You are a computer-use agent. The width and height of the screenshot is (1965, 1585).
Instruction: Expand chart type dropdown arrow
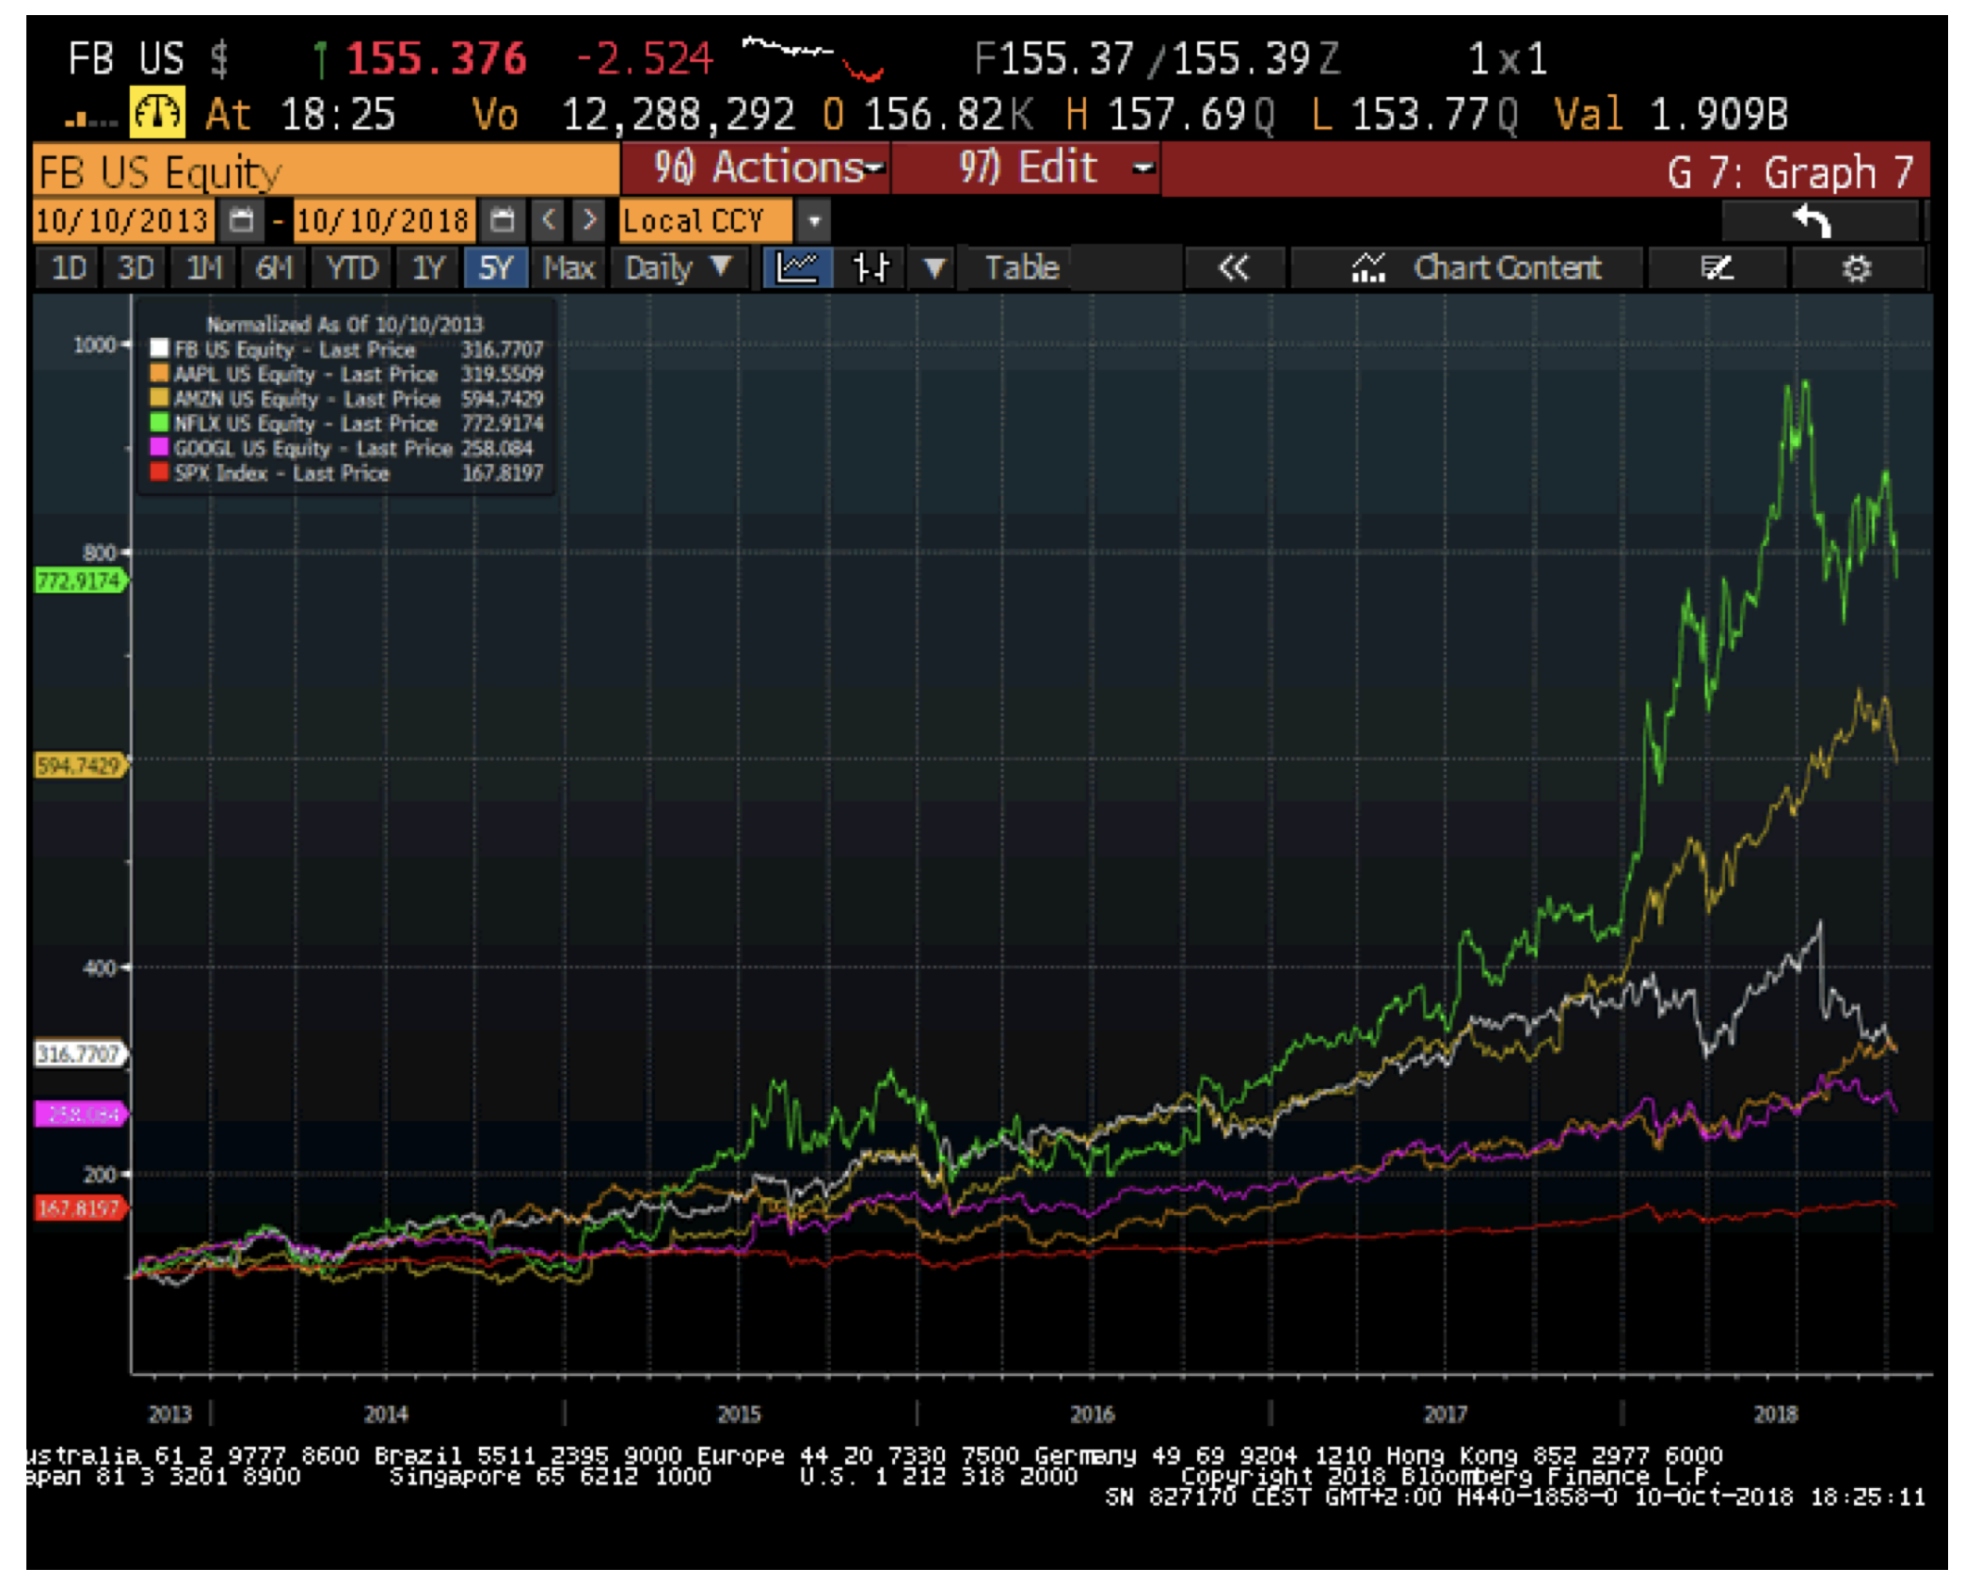pyautogui.click(x=934, y=268)
